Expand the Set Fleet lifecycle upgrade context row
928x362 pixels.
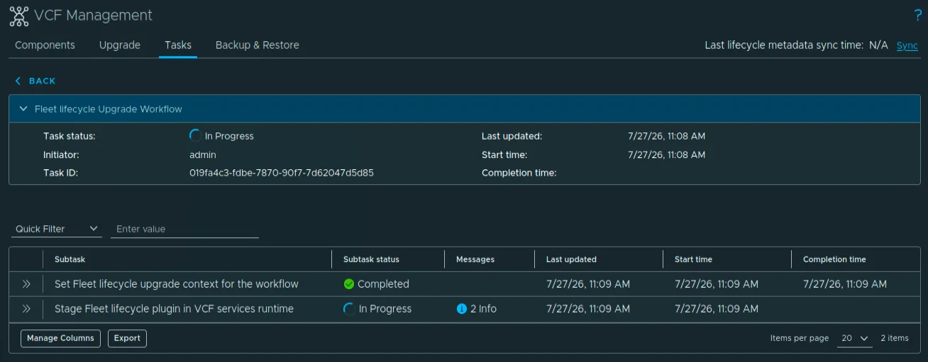pyautogui.click(x=26, y=284)
